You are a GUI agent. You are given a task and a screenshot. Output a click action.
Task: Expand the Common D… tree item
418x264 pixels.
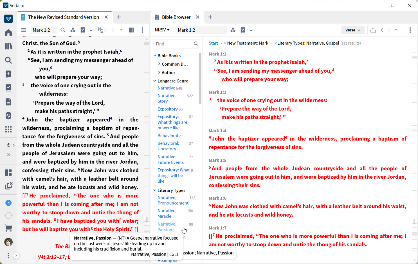point(159,64)
